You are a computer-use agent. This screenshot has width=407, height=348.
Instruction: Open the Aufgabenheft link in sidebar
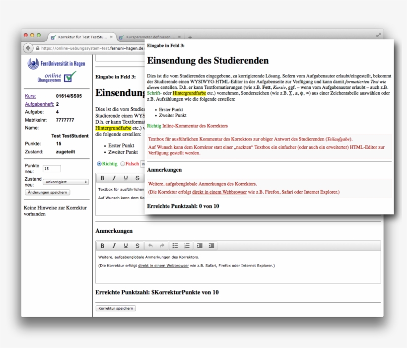tap(39, 104)
